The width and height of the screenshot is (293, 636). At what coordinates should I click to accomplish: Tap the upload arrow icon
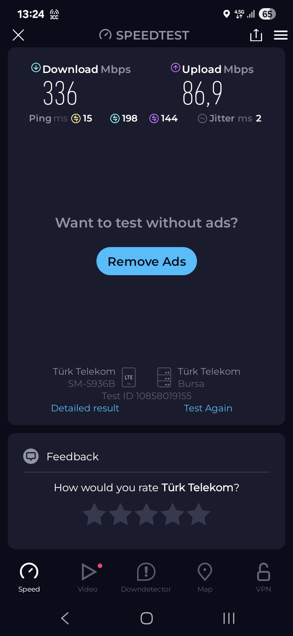175,68
